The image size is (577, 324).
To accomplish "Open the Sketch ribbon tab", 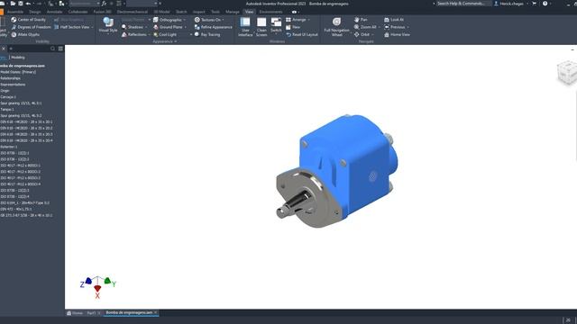I will click(181, 12).
